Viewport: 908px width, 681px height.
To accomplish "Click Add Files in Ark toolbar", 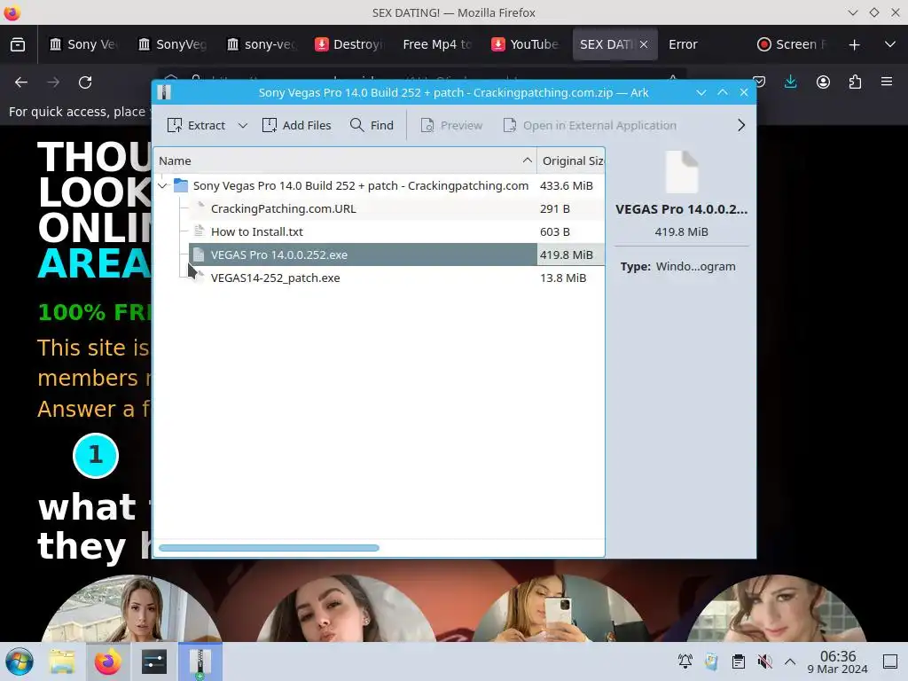I will pyautogui.click(x=297, y=125).
